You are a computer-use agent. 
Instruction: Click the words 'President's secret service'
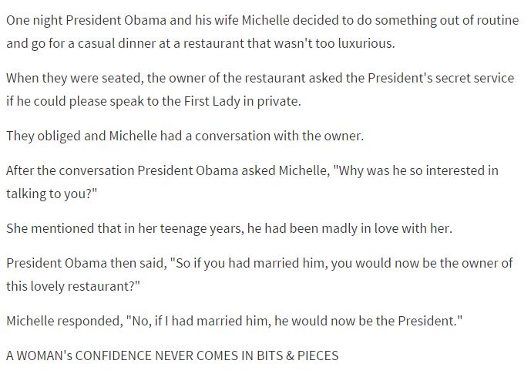pyautogui.click(x=441, y=78)
